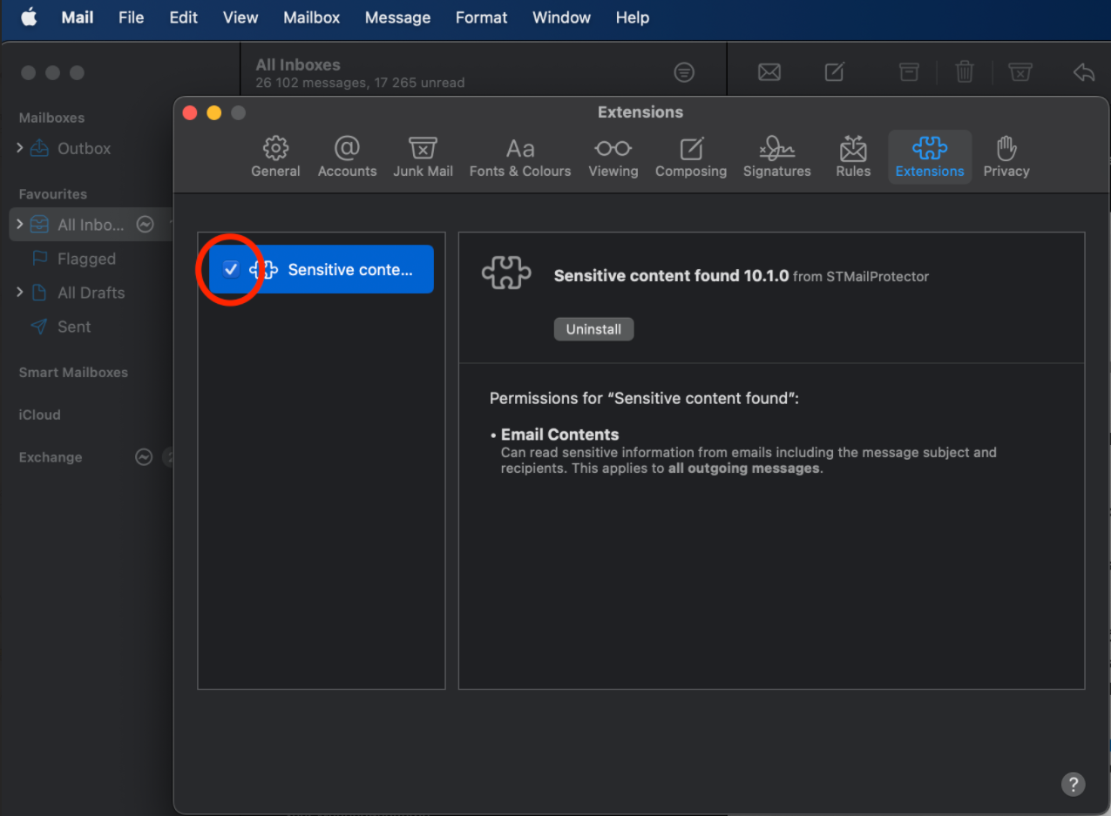Click the activity icon next to Exchange
The image size is (1111, 816).
click(x=144, y=457)
